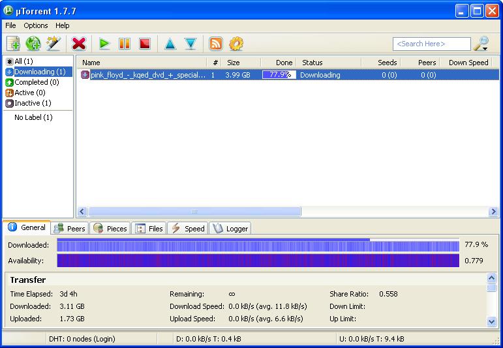Switch to the Peers tab
This screenshot has width=503, height=348.
pos(70,229)
